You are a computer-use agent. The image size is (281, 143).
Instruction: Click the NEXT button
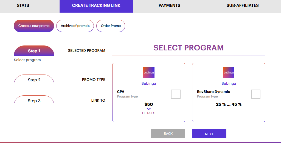point(209,134)
